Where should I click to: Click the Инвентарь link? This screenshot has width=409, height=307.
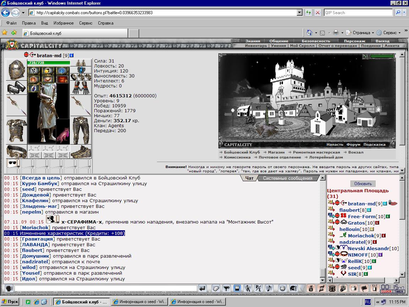tap(256, 46)
